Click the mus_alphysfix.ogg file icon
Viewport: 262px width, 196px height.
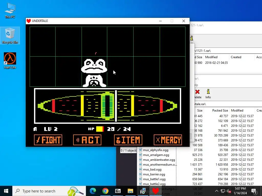[140, 150]
